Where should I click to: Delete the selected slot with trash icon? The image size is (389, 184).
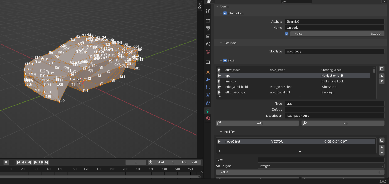pos(382,69)
